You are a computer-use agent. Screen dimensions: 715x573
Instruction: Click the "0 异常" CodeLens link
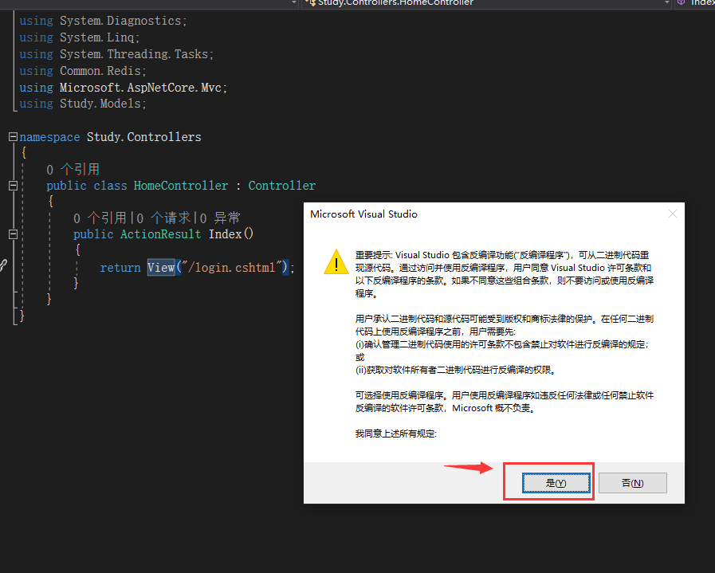220,218
